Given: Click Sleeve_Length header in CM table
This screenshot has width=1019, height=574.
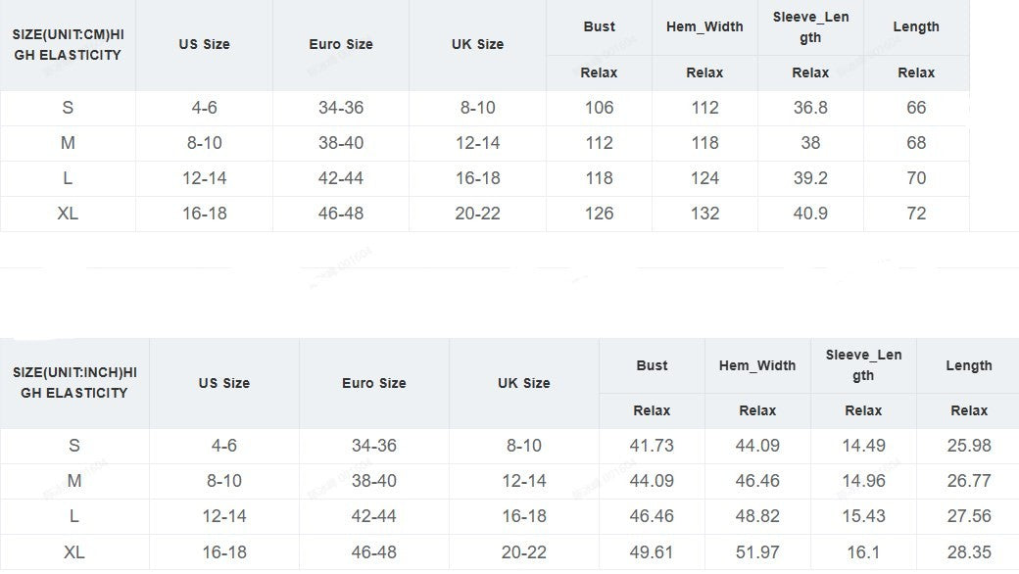Looking at the screenshot, I should [810, 26].
